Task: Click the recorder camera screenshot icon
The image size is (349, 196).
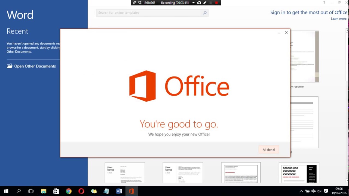Action: pyautogui.click(x=199, y=3)
